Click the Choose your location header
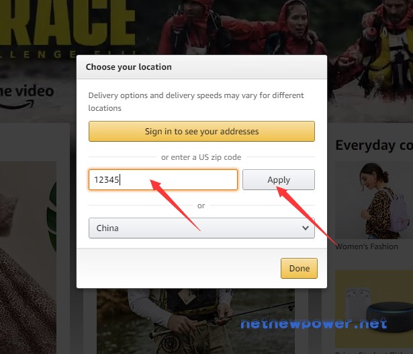Image resolution: width=413 pixels, height=354 pixels. [x=129, y=67]
